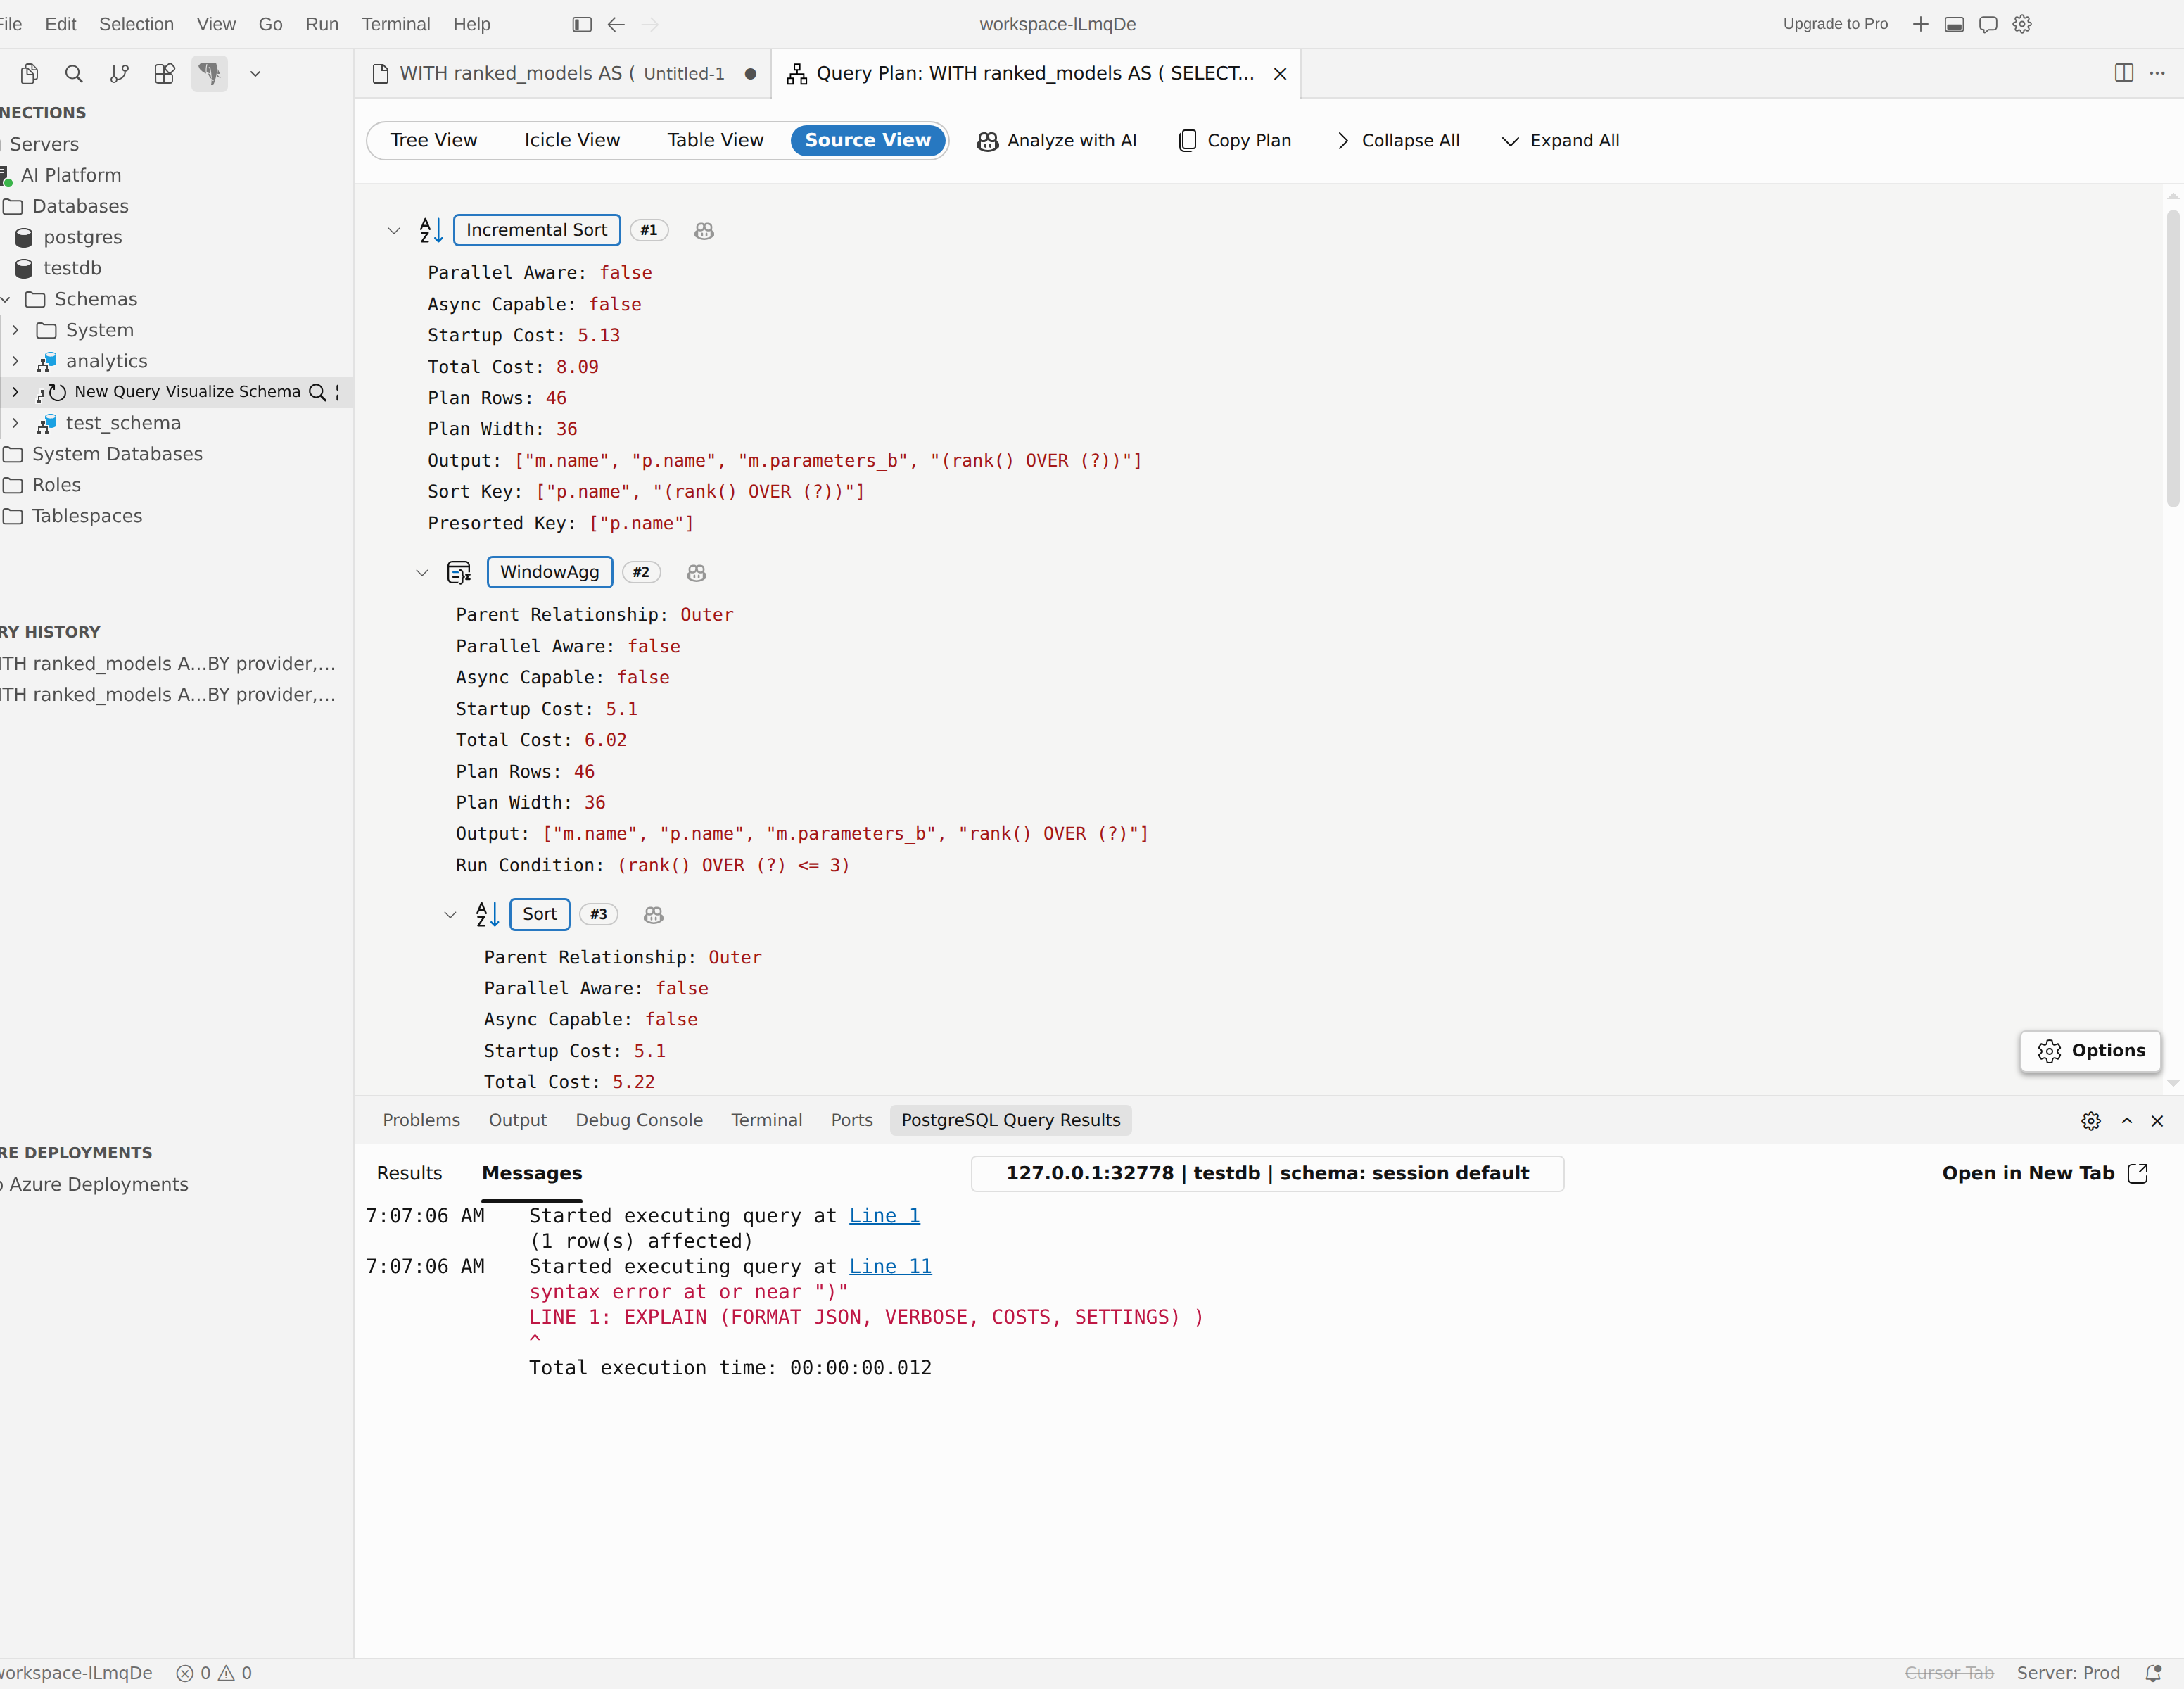The height and width of the screenshot is (1689, 2184).
Task: Expand the System schemas folder
Action: pos(15,330)
